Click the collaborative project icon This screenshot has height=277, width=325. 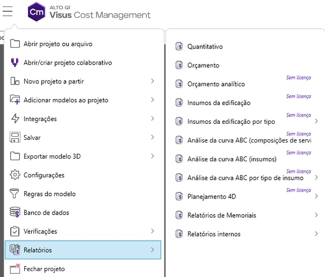coord(15,62)
